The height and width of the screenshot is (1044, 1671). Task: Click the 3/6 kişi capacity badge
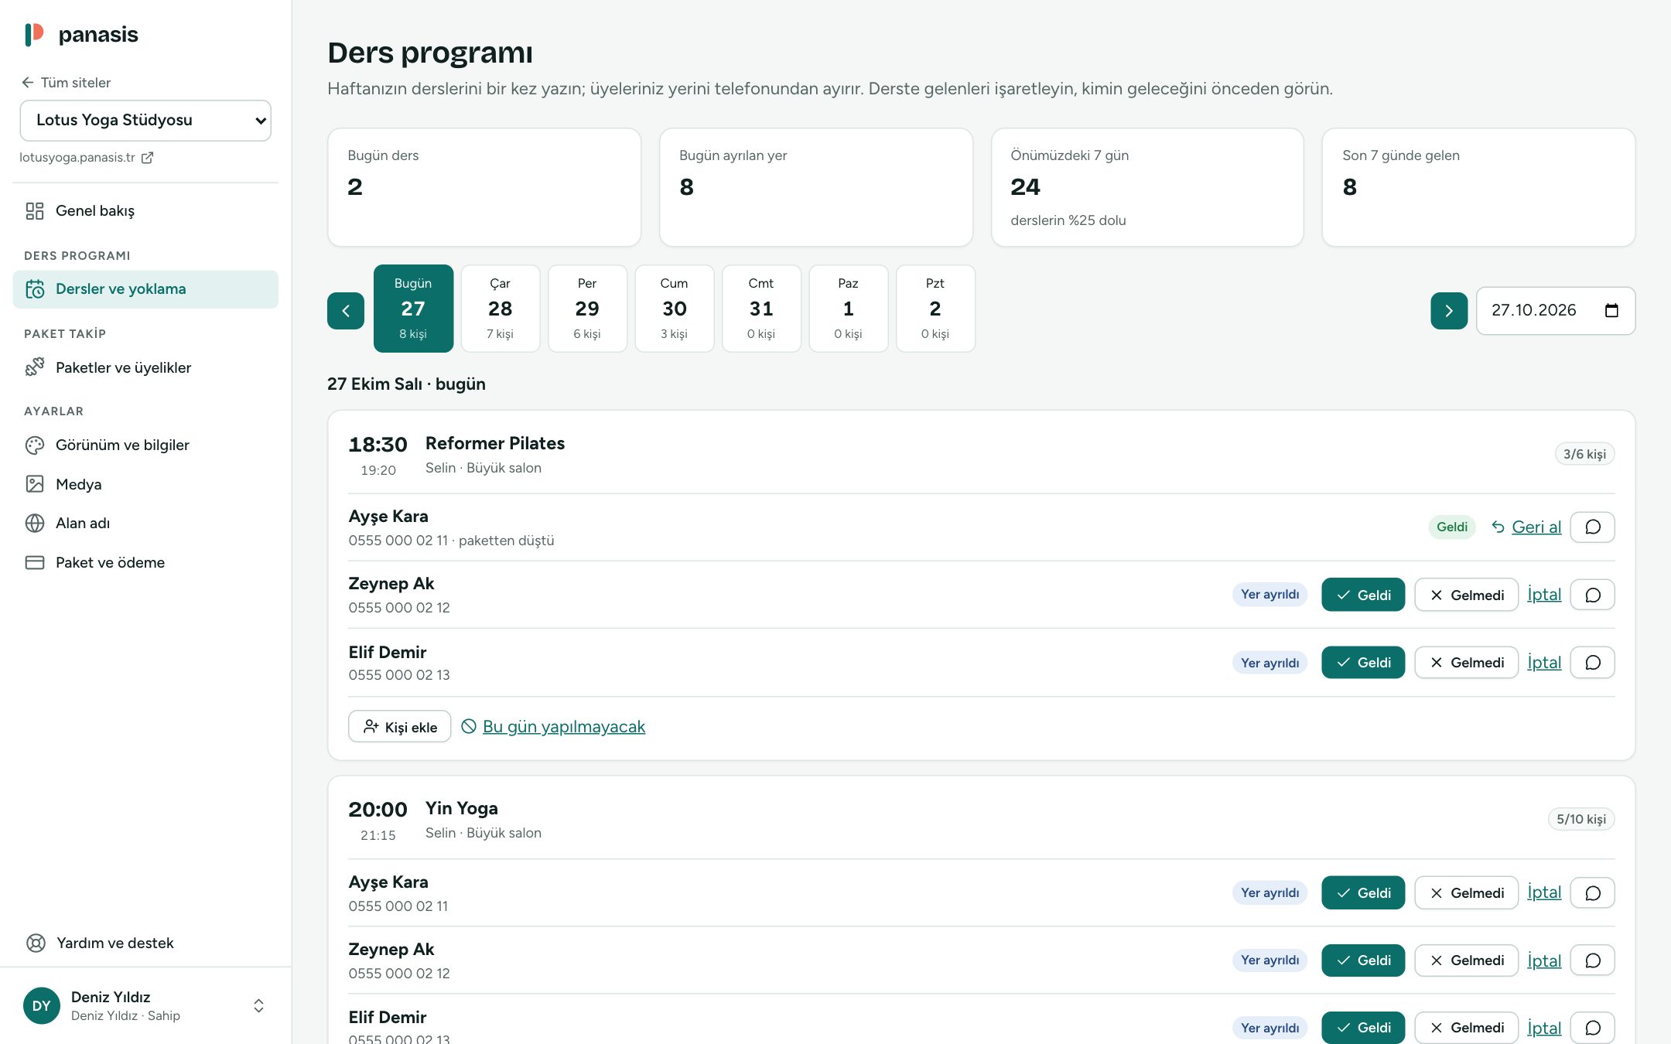[x=1584, y=455]
